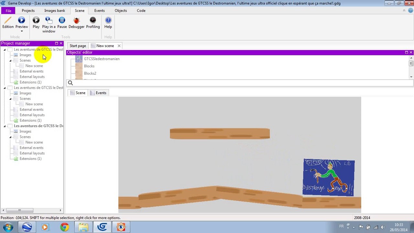Select External layouts under the bold project
Image resolution: width=414 pixels, height=233 pixels.
32,153
